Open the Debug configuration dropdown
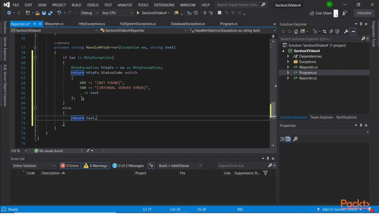 90,13
